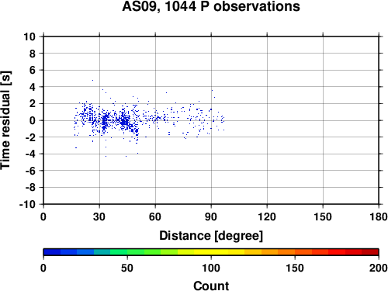Select the Time residual [s] axis label
Viewport: 388px width, 291px height.
tap(5, 120)
